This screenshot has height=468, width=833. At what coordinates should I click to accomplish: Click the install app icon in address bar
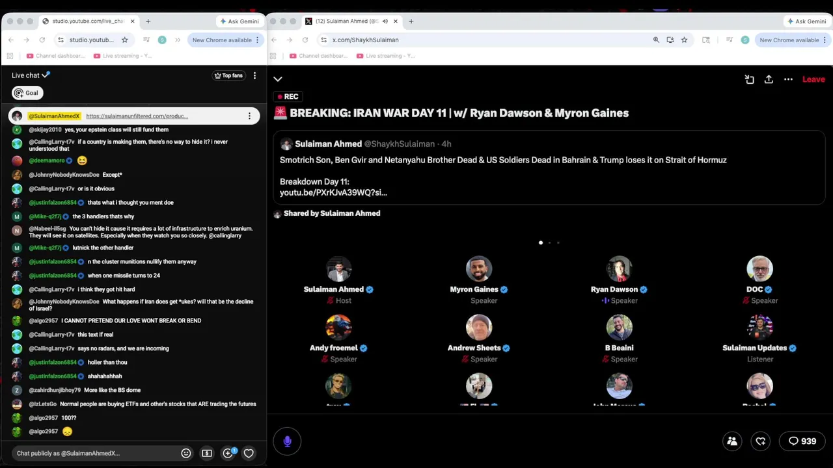(670, 40)
